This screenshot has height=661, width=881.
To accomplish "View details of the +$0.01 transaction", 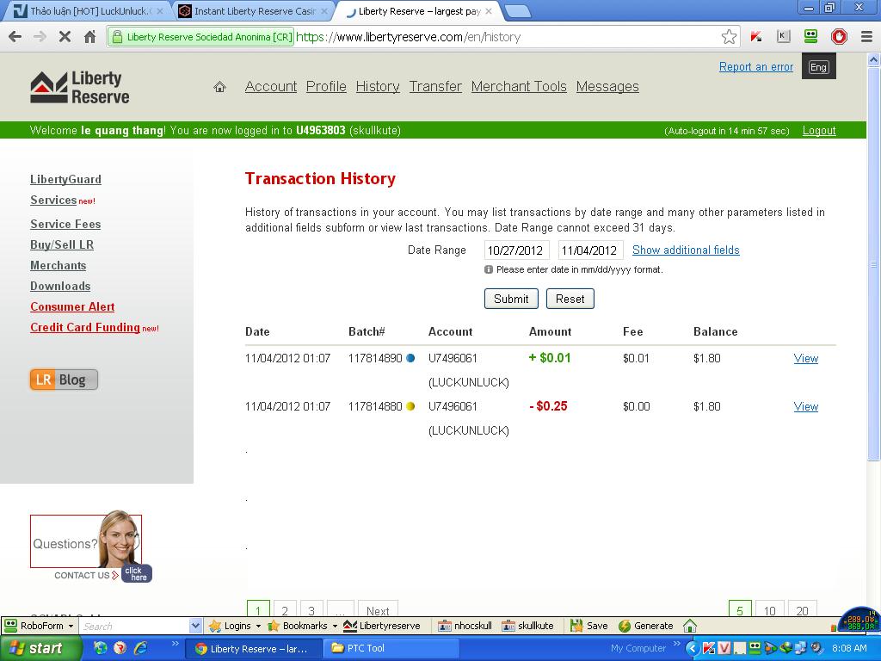I will [x=805, y=359].
